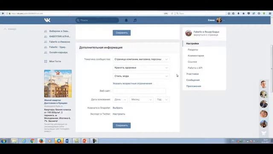The image size is (273, 154).
Task: Select Настройки in the right menu
Action: tap(192, 44)
